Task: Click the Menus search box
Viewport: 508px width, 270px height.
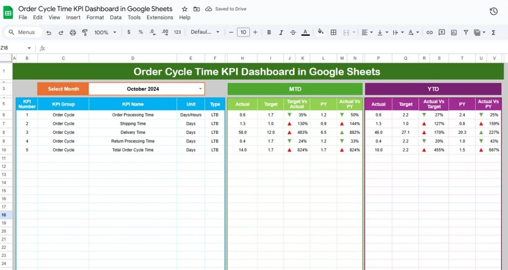Action: click(x=23, y=32)
